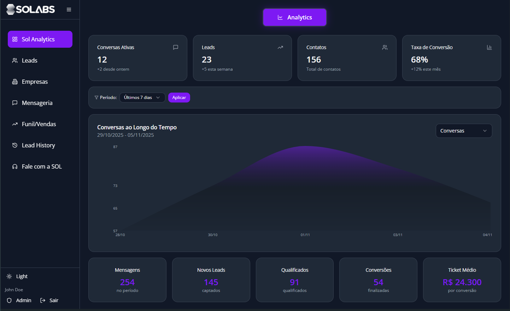Screen dimensions: 510x311
Task: Toggle the Light theme mode
Action: (x=17, y=276)
